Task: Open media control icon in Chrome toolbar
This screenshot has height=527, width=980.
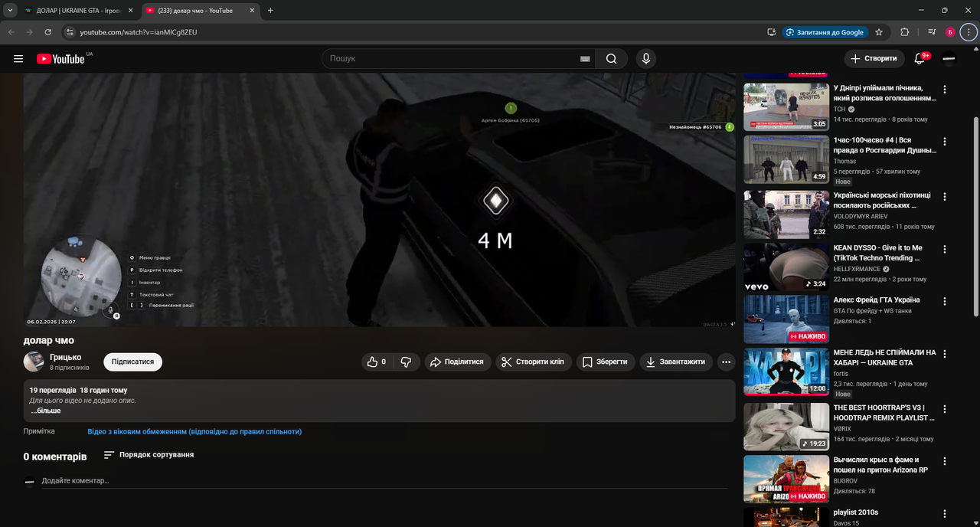Action: click(931, 32)
